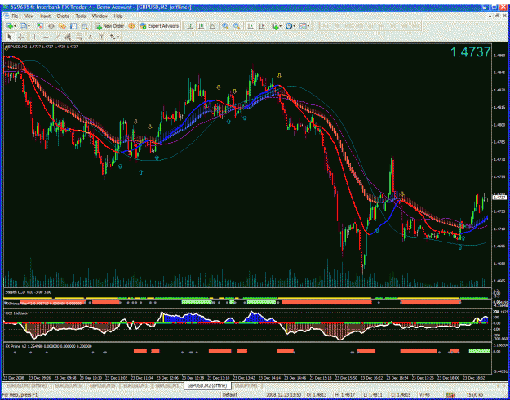
Task: Toggle Chart Shift from right border
Action: pos(262,26)
